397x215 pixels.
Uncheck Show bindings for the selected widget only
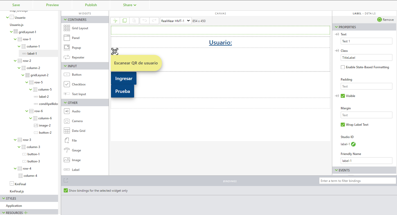click(x=66, y=190)
